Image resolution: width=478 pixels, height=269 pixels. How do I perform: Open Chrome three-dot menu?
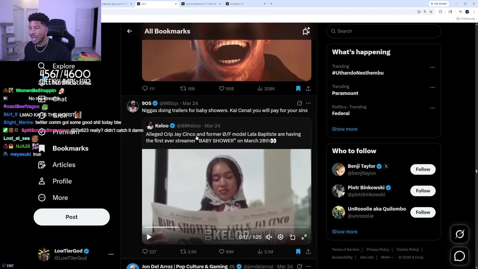coord(474,12)
